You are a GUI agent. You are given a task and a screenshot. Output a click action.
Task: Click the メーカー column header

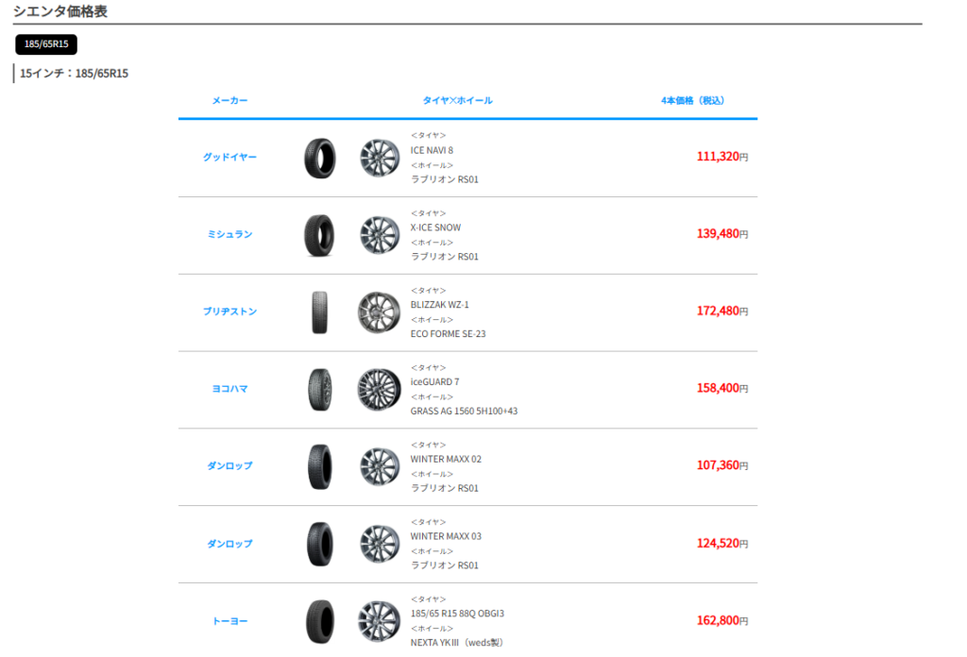click(x=229, y=100)
